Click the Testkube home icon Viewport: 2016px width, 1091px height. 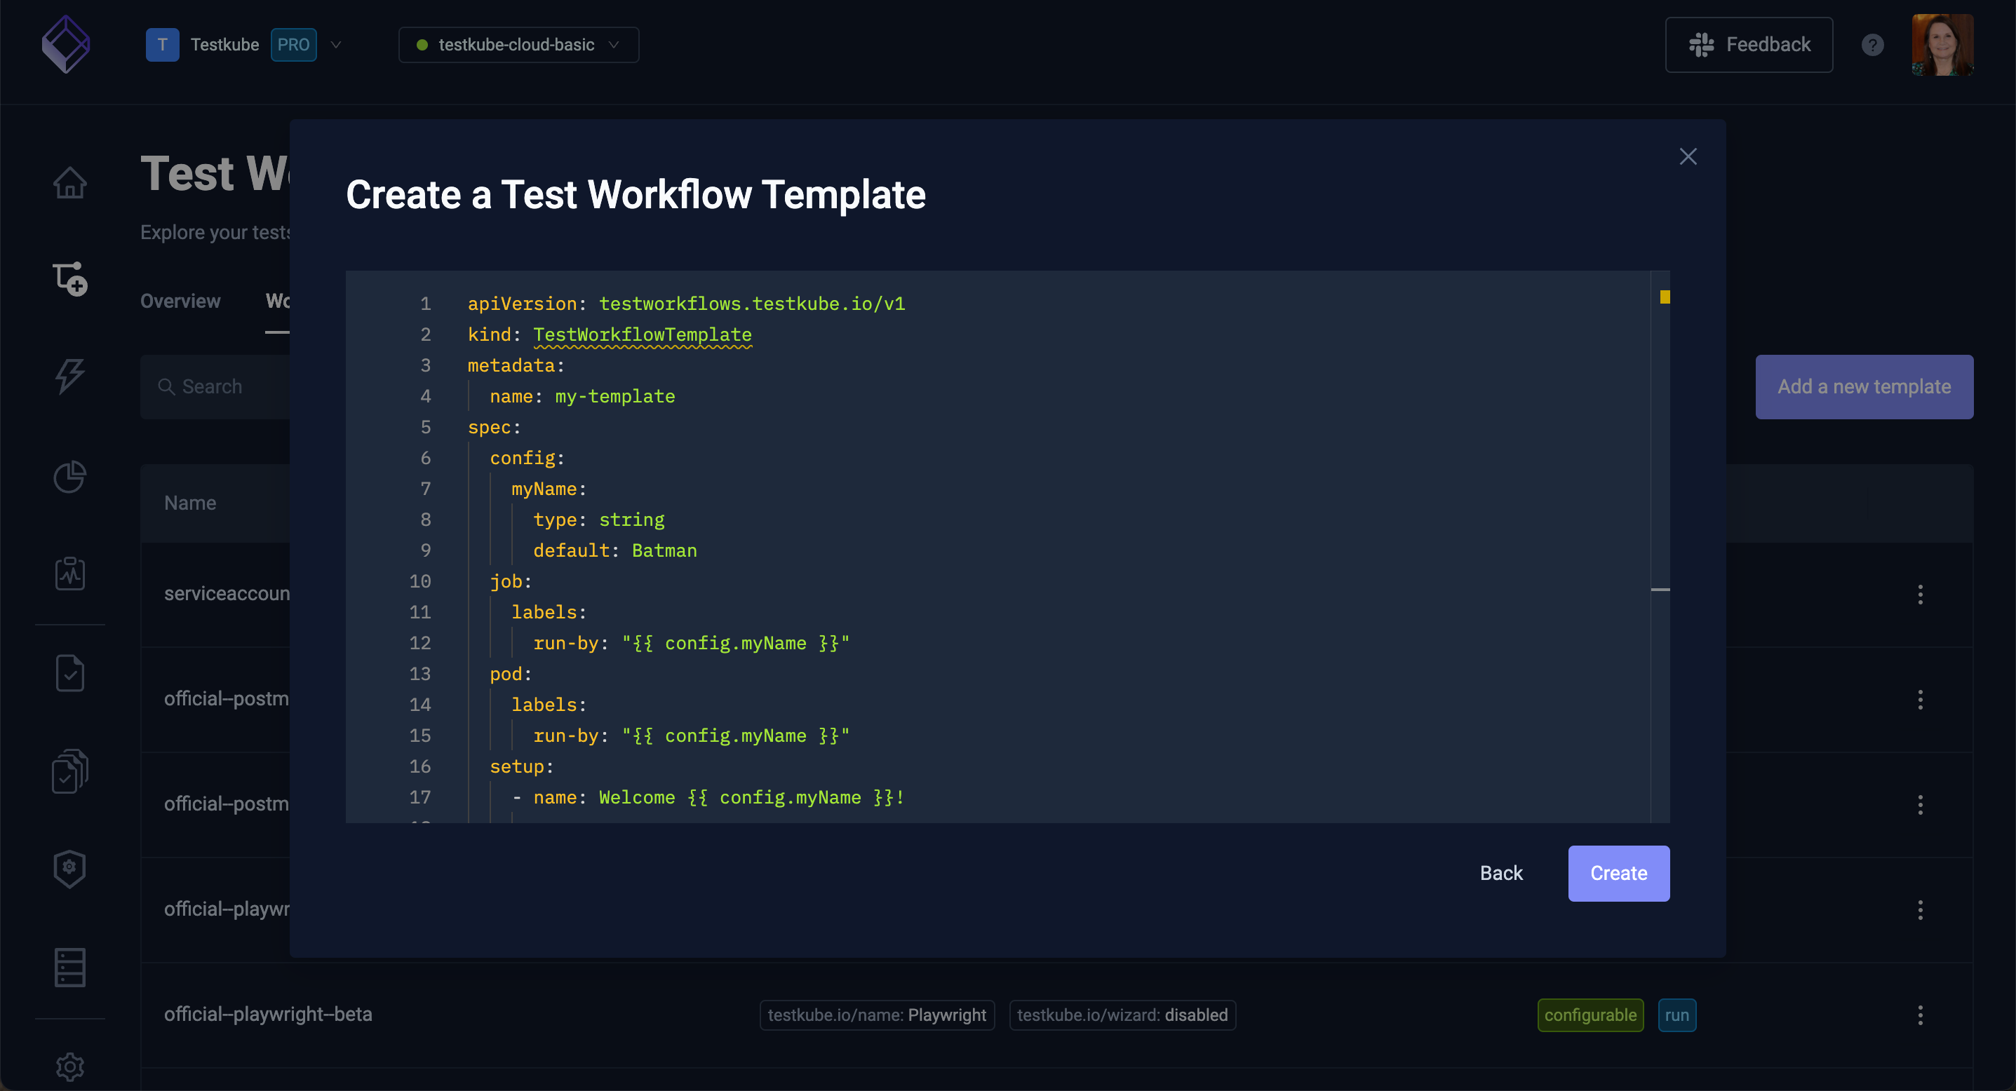[x=69, y=44]
